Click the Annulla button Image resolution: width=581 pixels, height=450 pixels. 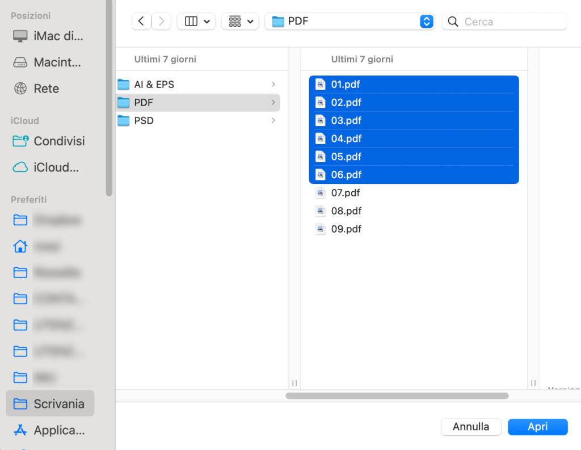pyautogui.click(x=471, y=427)
